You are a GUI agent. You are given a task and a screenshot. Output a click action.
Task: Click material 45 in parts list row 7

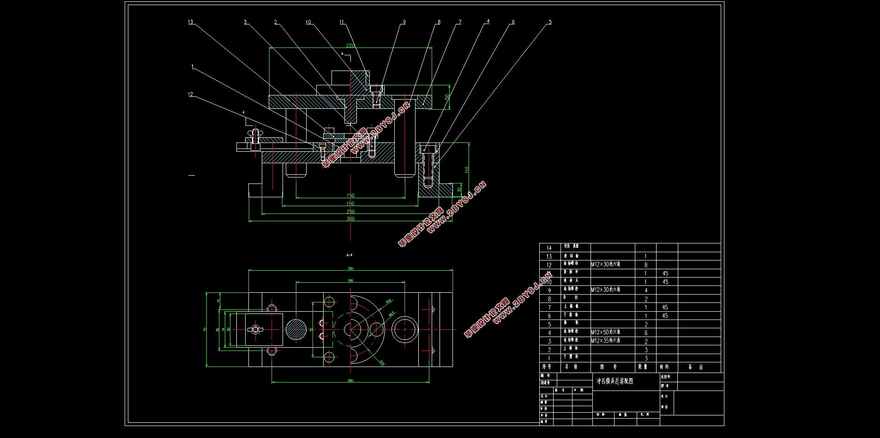[665, 307]
